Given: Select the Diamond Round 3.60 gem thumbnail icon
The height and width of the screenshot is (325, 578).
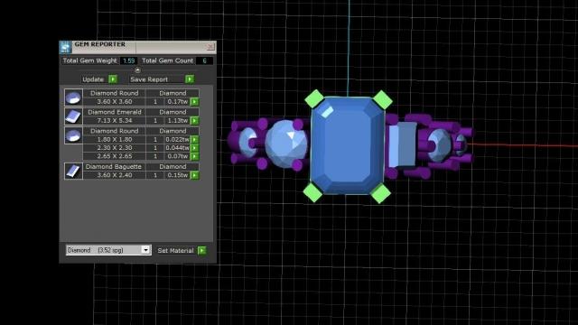Looking at the screenshot, I should click(73, 97).
